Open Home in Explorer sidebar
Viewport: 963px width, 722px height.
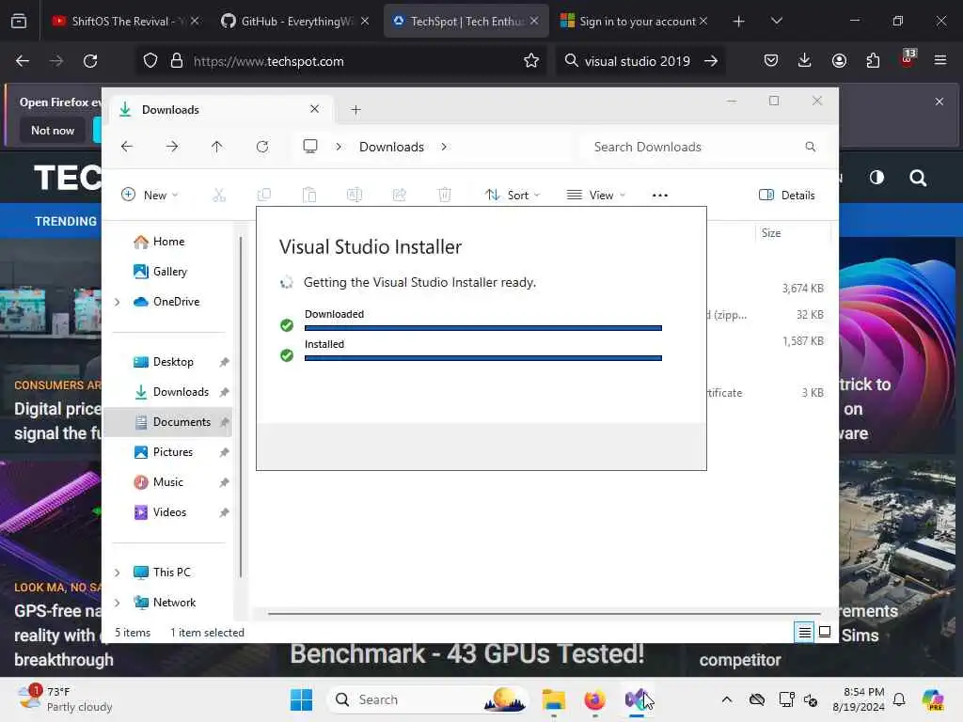tap(168, 242)
